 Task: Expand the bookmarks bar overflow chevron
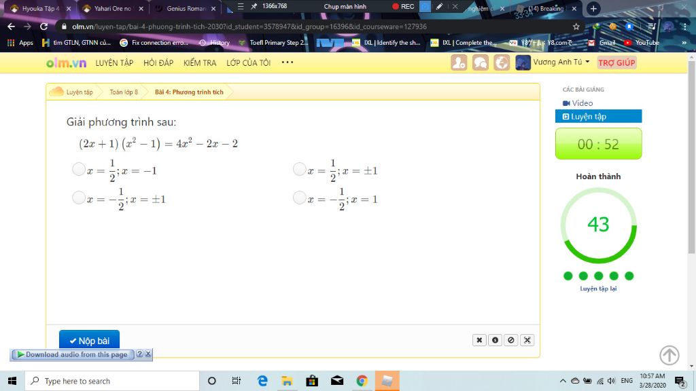(684, 43)
